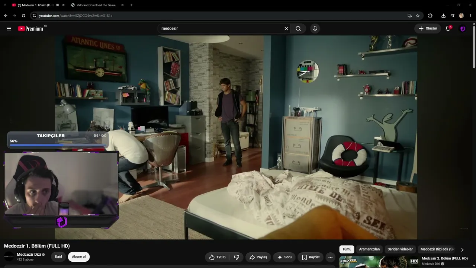The image size is (476, 268).
Task: Open browser extensions puzzle menu
Action: [430, 16]
